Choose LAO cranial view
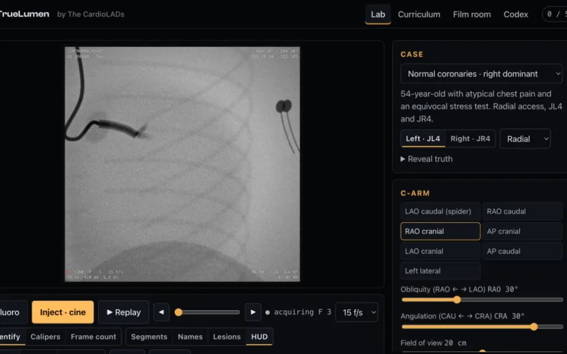The height and width of the screenshot is (354, 567). pos(440,251)
